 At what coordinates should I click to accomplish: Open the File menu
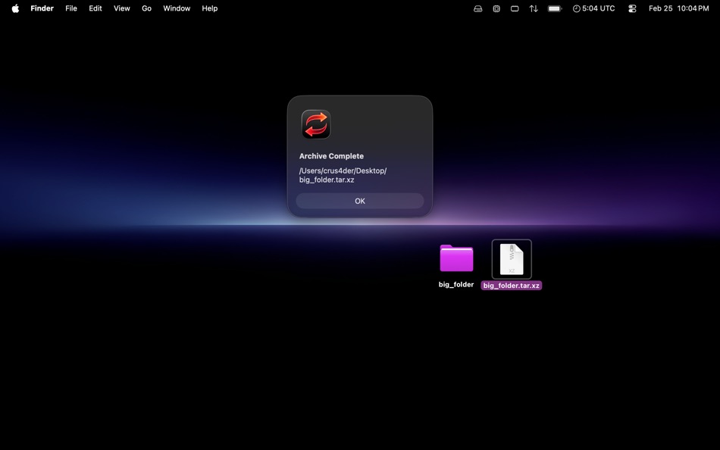(70, 8)
